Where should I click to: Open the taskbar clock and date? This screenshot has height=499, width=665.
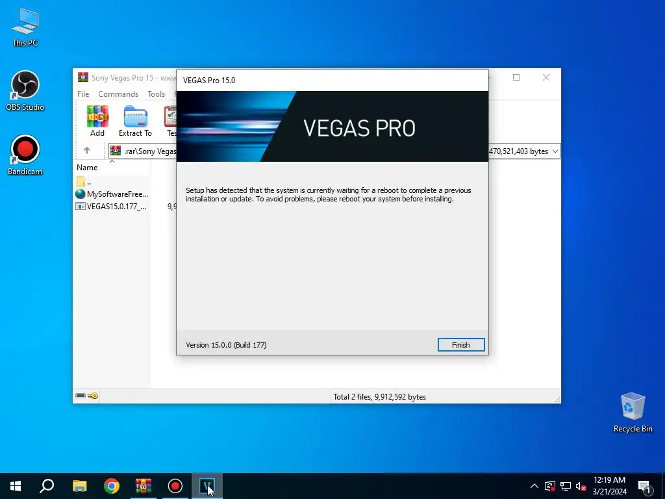pos(609,486)
